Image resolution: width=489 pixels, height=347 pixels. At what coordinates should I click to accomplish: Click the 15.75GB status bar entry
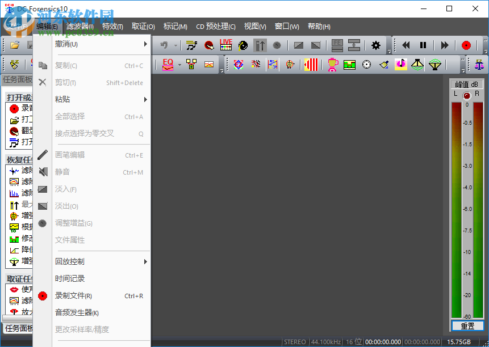pos(459,342)
